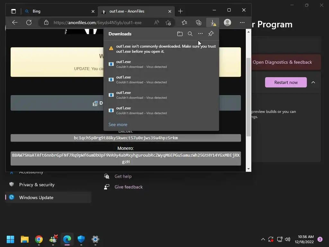Reload the AnonFiles page
Image resolution: width=329 pixels, height=247 pixels.
point(29,23)
